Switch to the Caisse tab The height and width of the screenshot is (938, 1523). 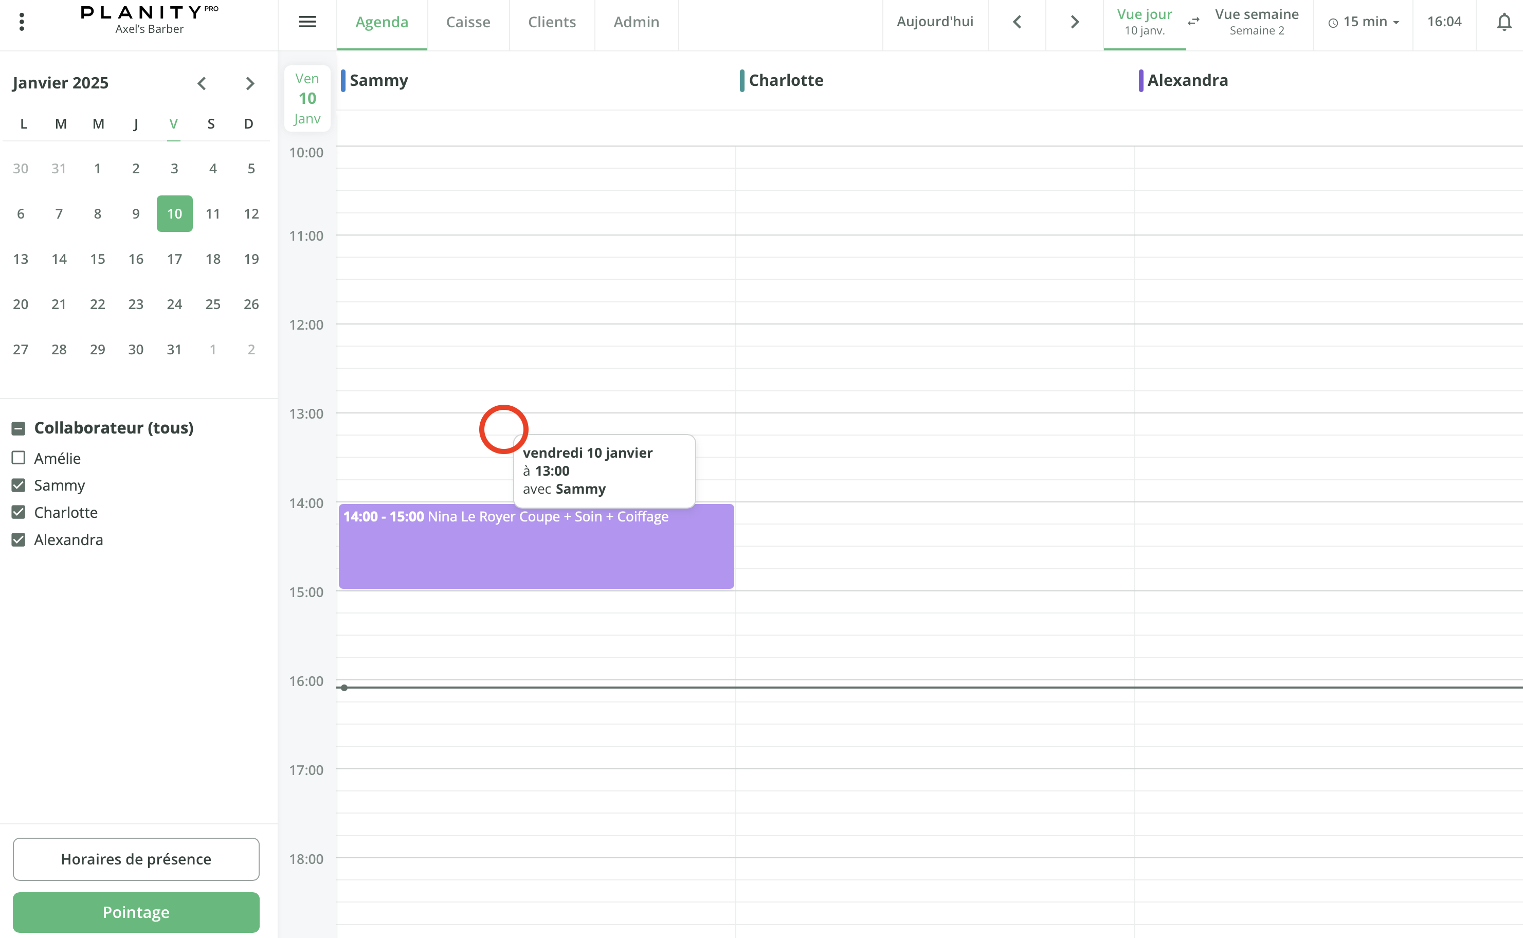click(x=468, y=22)
